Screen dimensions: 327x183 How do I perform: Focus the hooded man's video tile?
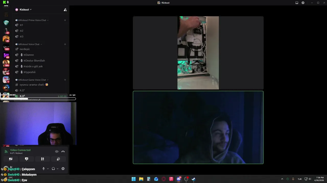198,127
